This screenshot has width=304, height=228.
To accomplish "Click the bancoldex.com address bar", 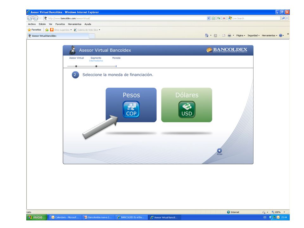I will tap(125, 18).
